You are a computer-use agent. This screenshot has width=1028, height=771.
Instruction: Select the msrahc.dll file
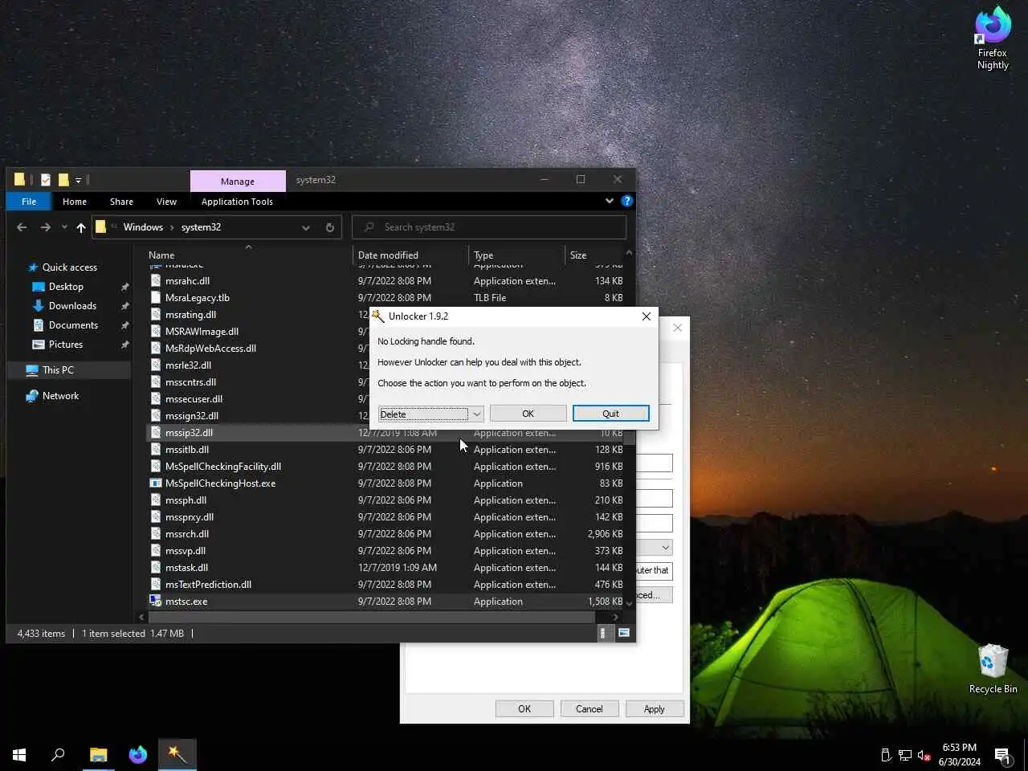tap(187, 280)
